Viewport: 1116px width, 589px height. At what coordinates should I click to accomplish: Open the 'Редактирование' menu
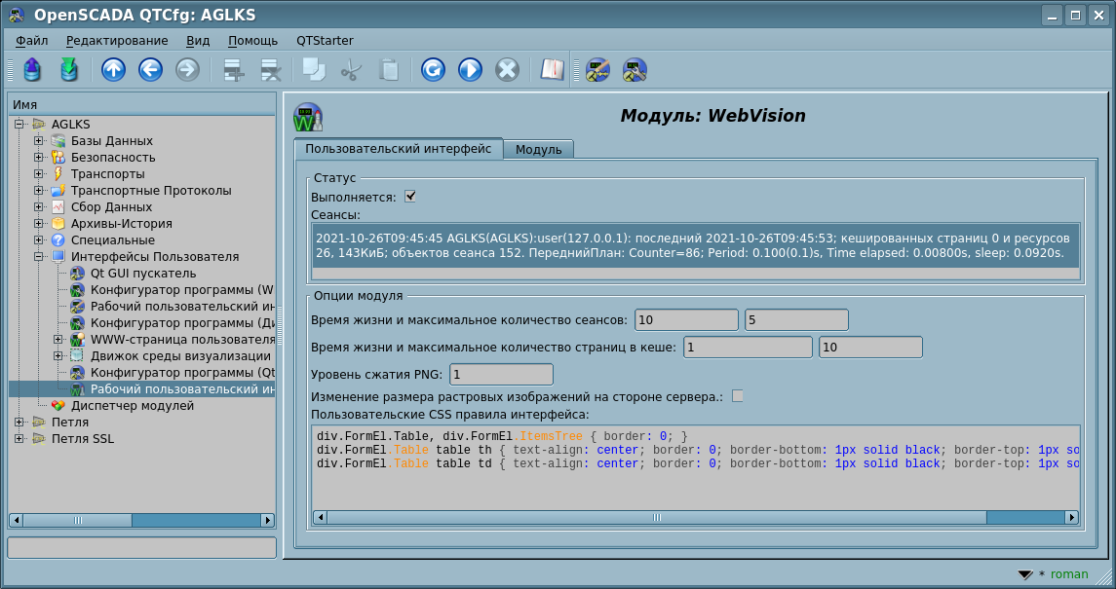(117, 40)
